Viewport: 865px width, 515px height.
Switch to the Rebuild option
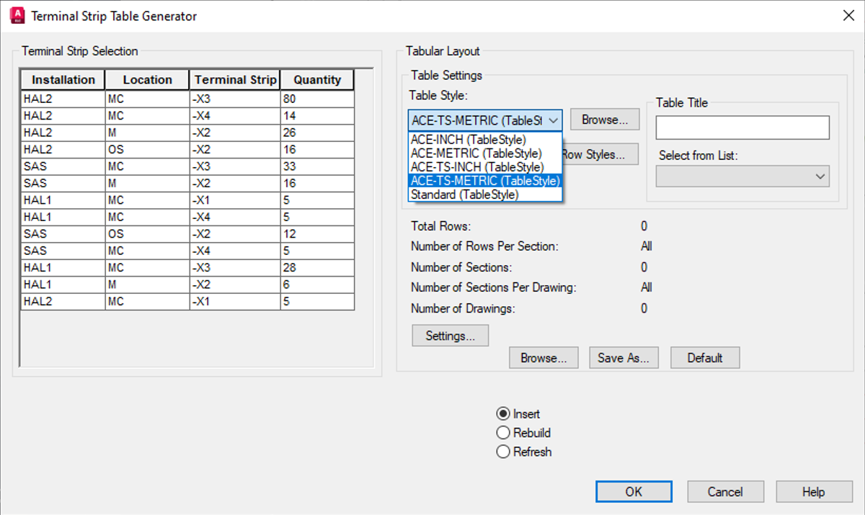point(505,433)
